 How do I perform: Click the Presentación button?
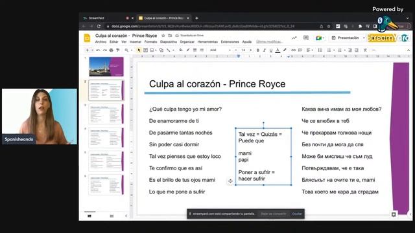pyautogui.click(x=346, y=38)
